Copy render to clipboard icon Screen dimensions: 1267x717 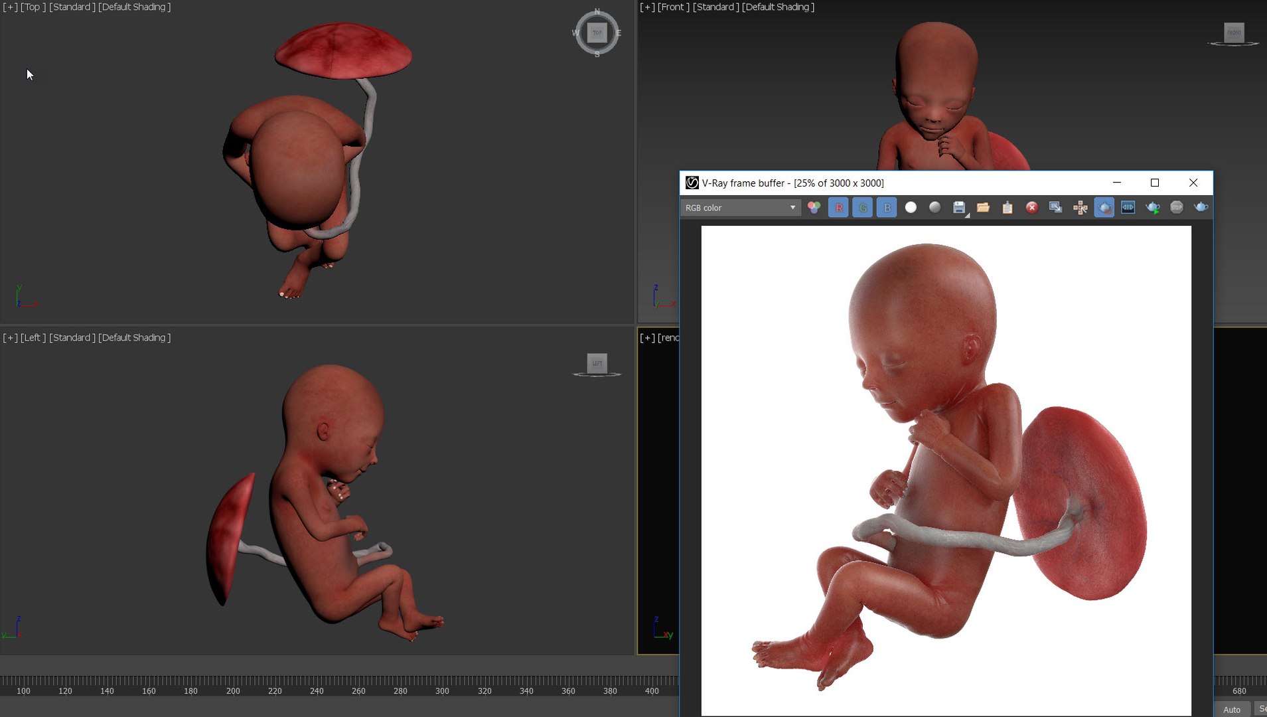point(1007,208)
